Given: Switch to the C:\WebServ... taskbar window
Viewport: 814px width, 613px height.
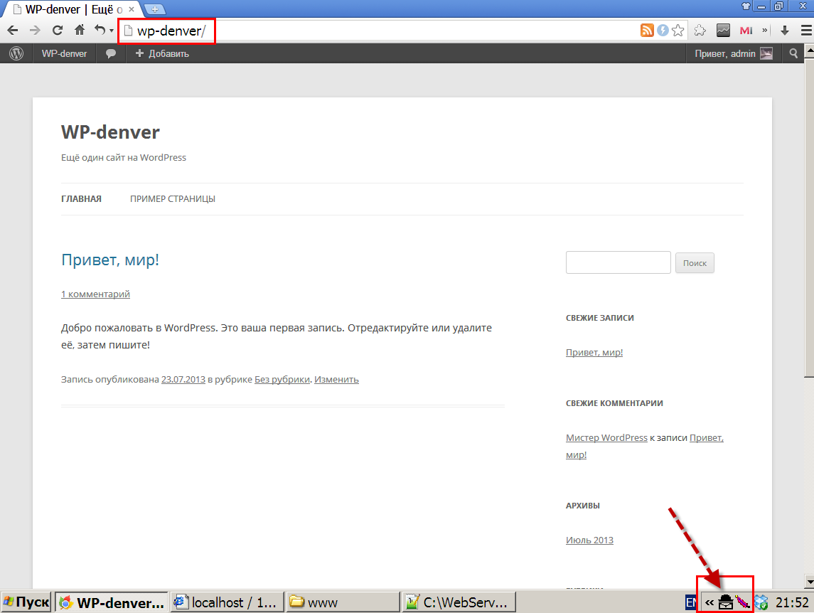Looking at the screenshot, I should coord(459,602).
